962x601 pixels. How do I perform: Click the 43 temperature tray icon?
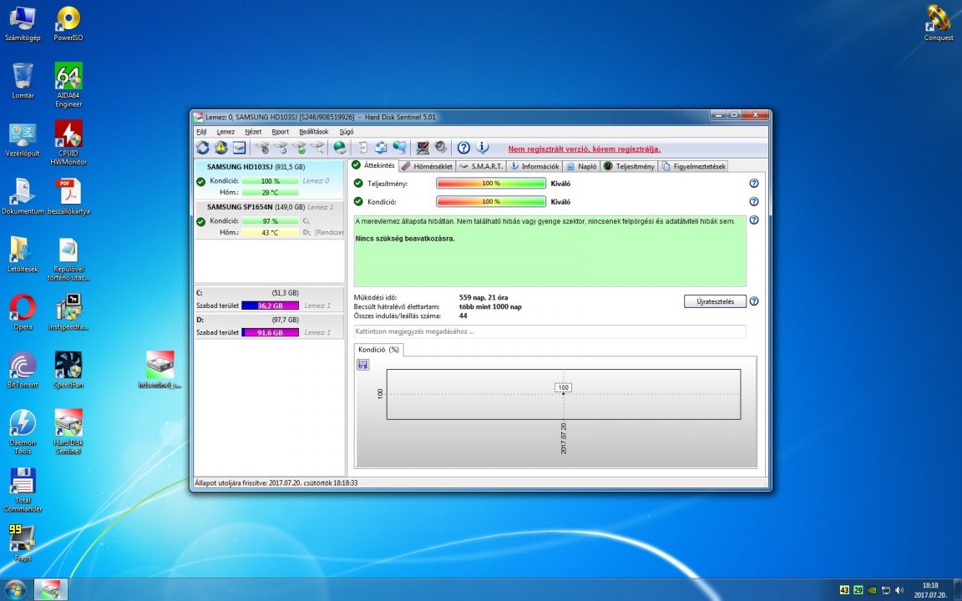point(844,590)
